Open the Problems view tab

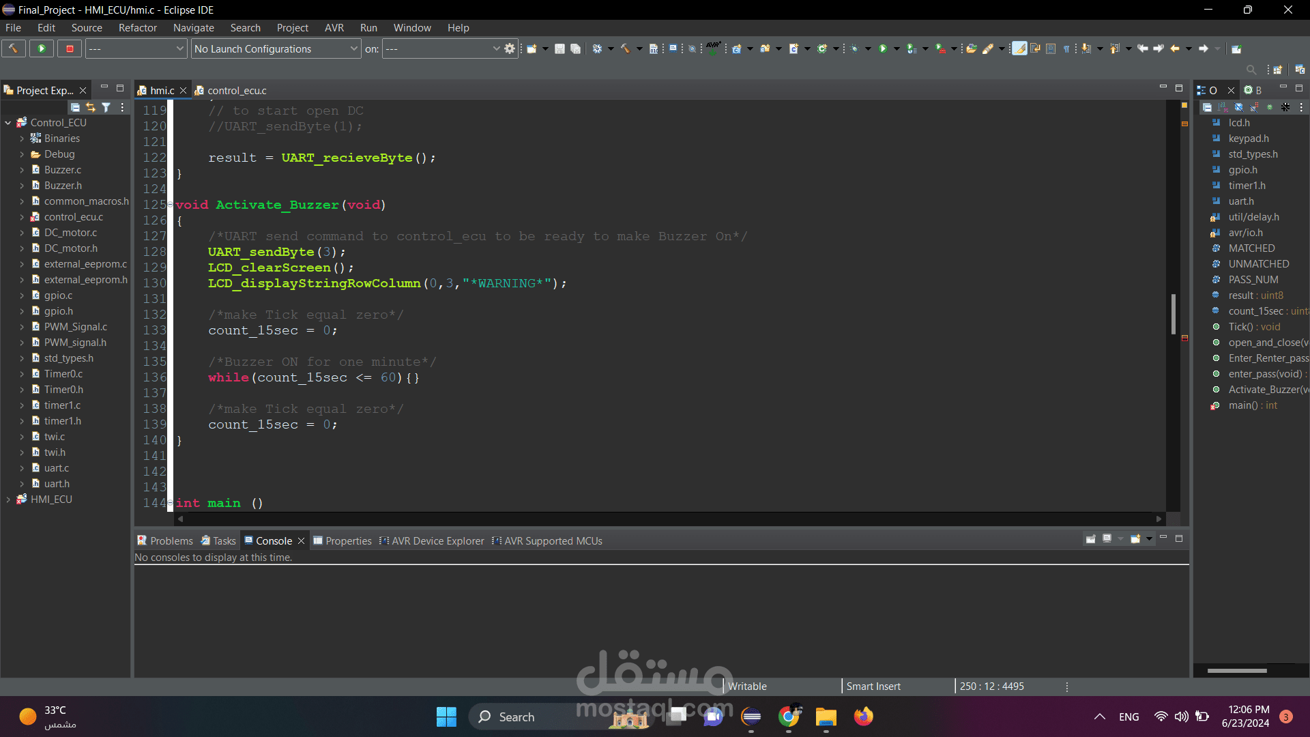171,540
